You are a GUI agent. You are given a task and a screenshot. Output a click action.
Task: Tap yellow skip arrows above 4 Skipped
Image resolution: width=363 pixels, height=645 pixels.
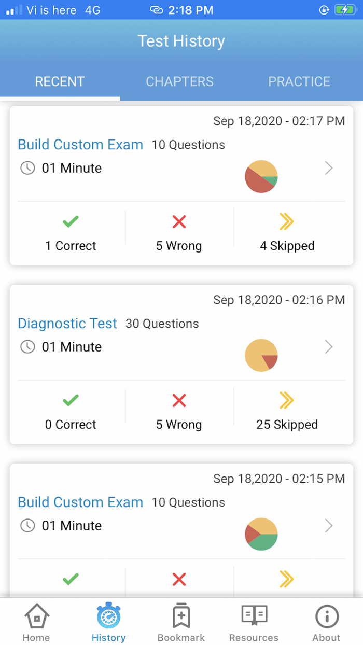click(x=287, y=222)
